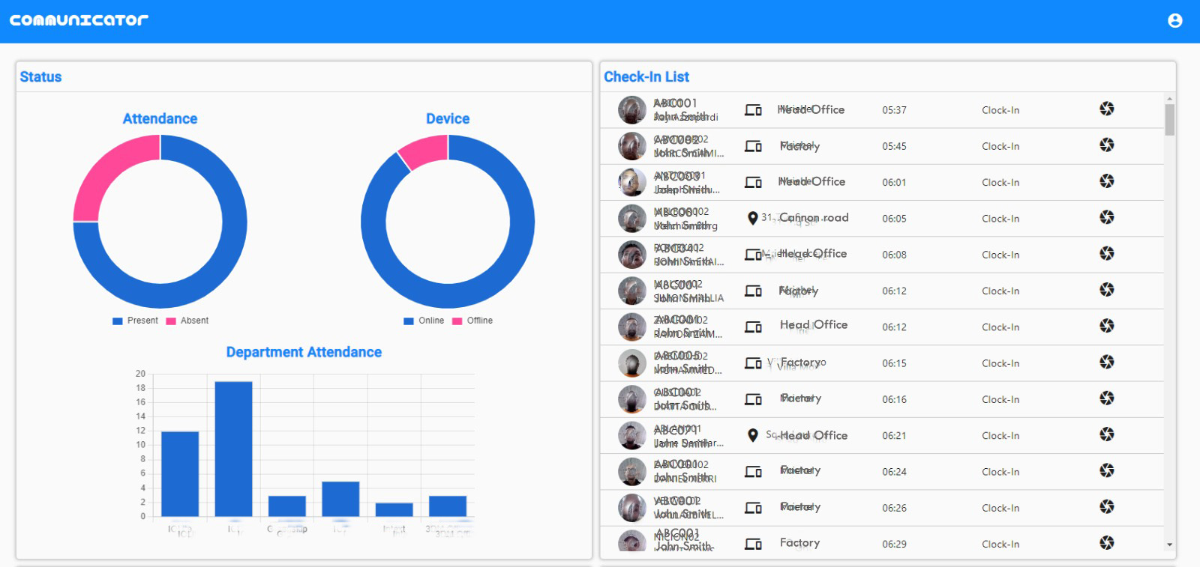Click the Check-In List scrollbar thumb
The height and width of the screenshot is (567, 1200).
point(1169,120)
